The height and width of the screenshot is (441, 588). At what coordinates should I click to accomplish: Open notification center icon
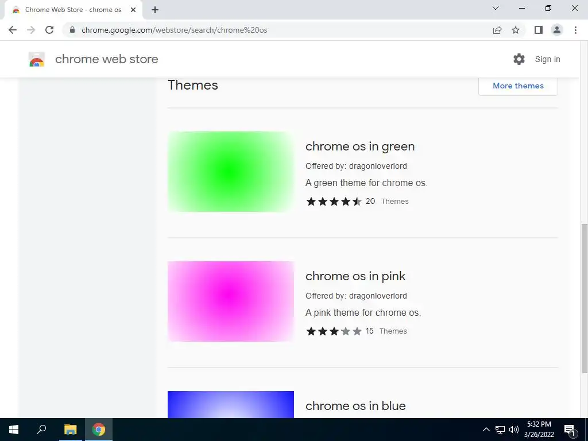click(570, 430)
